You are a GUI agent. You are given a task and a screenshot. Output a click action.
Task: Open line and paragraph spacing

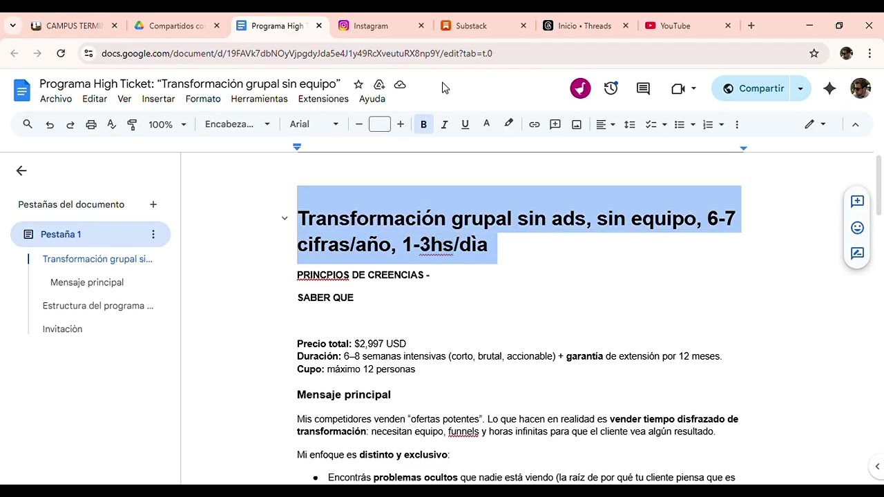click(x=629, y=124)
